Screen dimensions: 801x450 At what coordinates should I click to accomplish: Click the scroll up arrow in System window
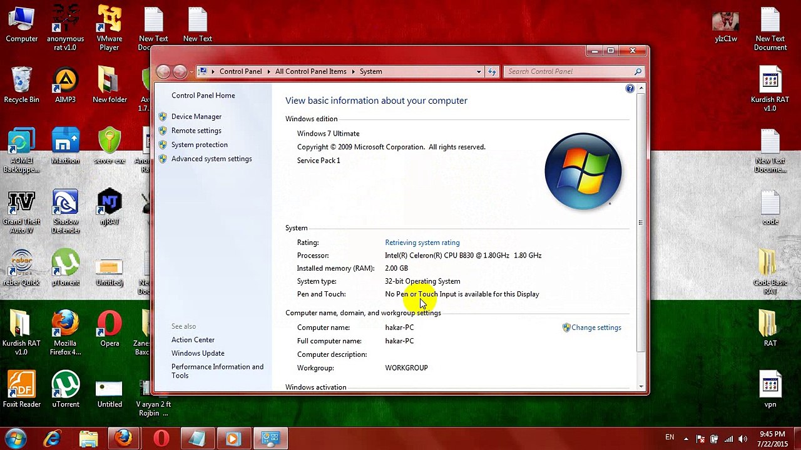coord(641,89)
